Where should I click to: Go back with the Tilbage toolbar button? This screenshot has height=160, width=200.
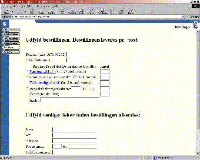tap(7, 11)
